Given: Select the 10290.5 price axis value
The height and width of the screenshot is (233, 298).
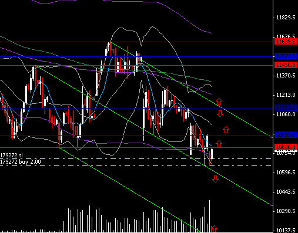Looking at the screenshot, I should 286,211.
